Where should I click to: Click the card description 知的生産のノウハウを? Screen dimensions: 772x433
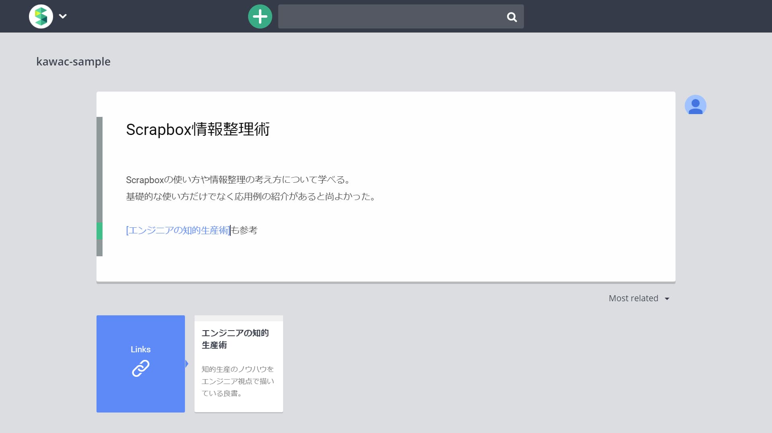[238, 381]
